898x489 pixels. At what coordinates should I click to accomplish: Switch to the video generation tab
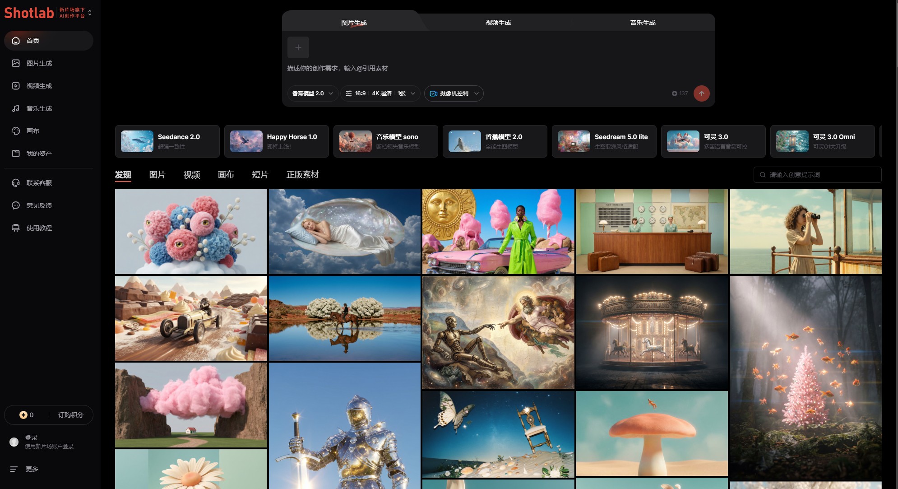(498, 23)
